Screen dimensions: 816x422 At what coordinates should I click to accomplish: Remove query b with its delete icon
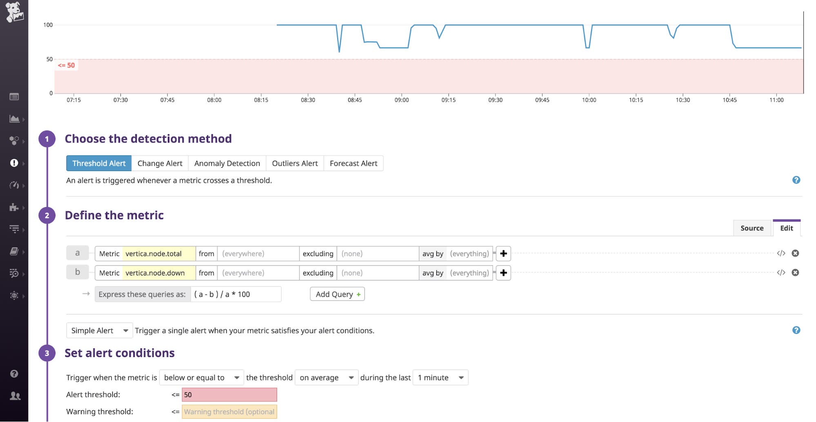(x=796, y=273)
